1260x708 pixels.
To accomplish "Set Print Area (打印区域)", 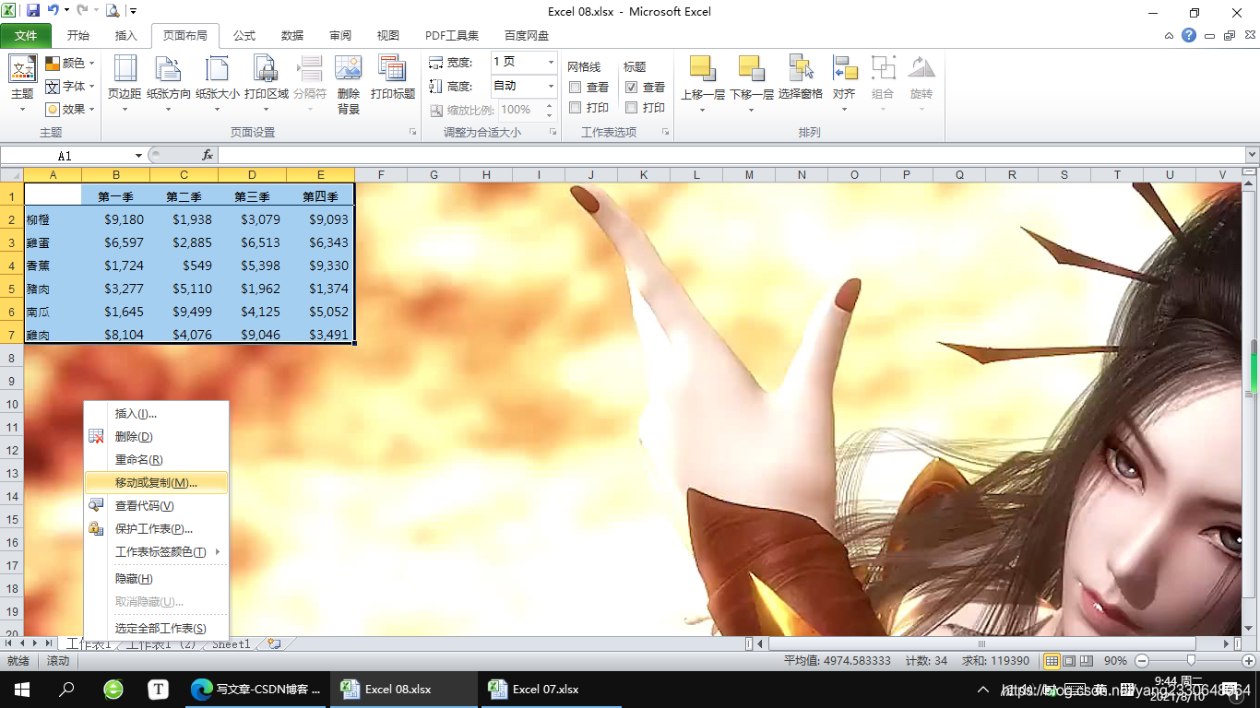I will pos(267,83).
